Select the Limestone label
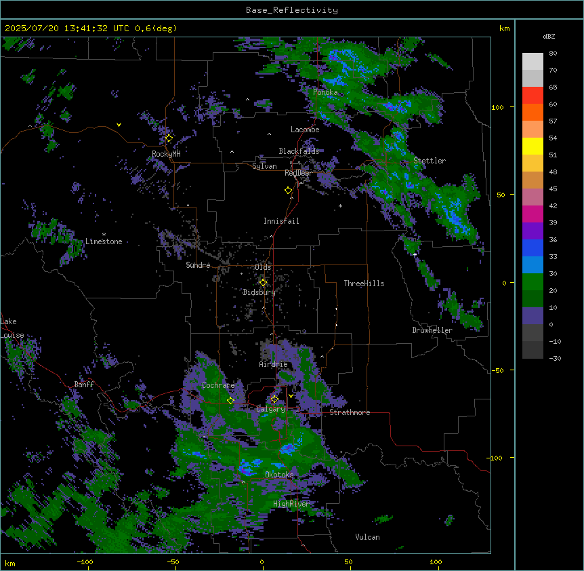This screenshot has width=584, height=571. (104, 241)
